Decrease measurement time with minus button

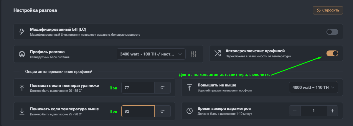[x=295, y=111]
